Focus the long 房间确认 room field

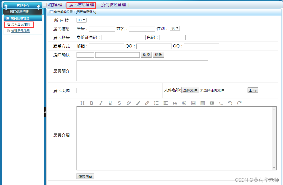pos(118,55)
